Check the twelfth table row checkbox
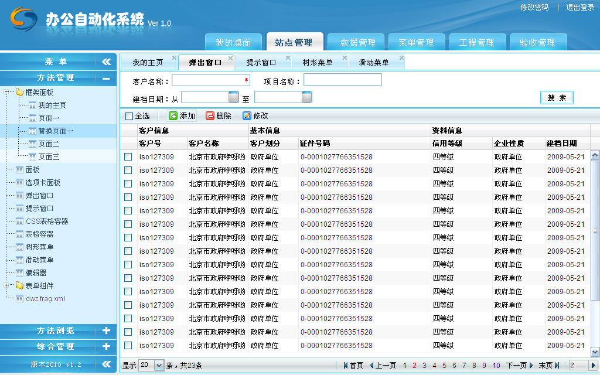The image size is (600, 375). tap(128, 305)
